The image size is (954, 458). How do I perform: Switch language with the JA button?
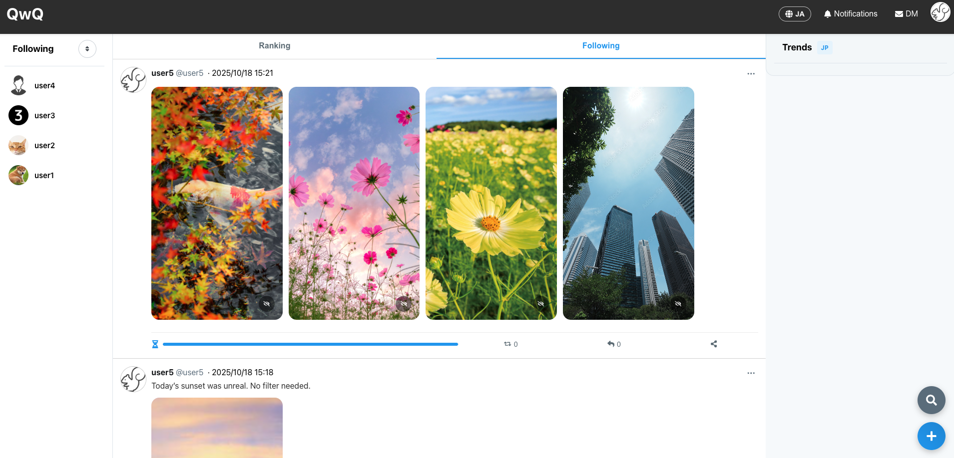click(794, 14)
